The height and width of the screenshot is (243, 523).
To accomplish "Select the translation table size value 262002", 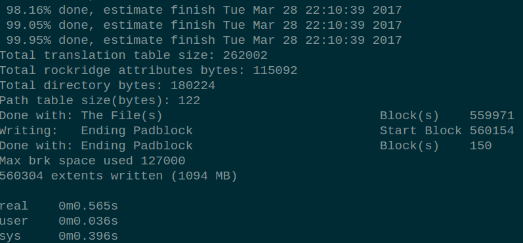I will coord(245,55).
